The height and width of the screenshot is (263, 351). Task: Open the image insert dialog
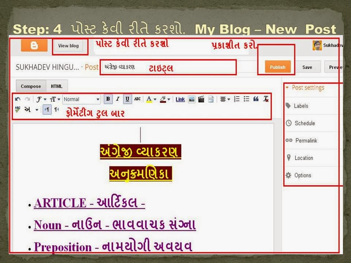[x=191, y=99]
